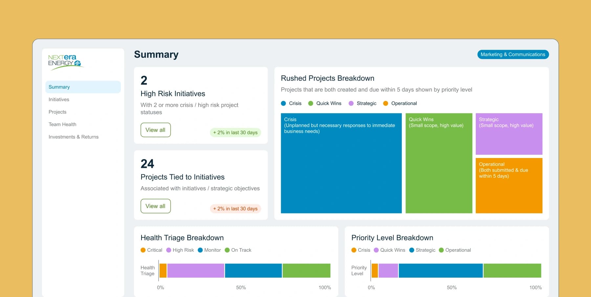Click the Health Triage Breakdown title

[x=182, y=238]
